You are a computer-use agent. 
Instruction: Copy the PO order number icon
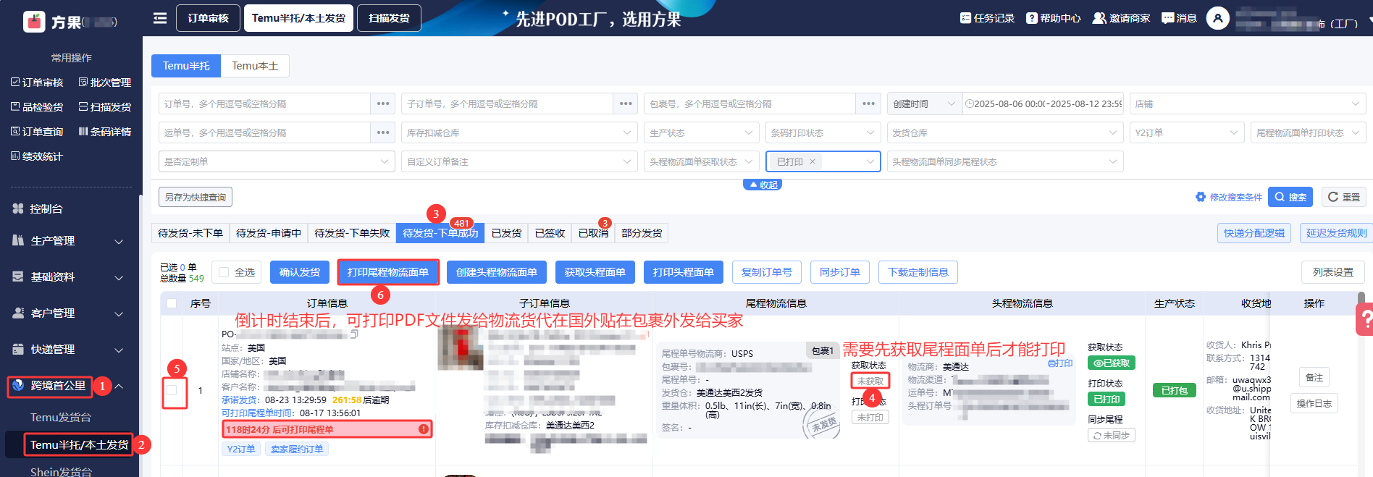(354, 334)
